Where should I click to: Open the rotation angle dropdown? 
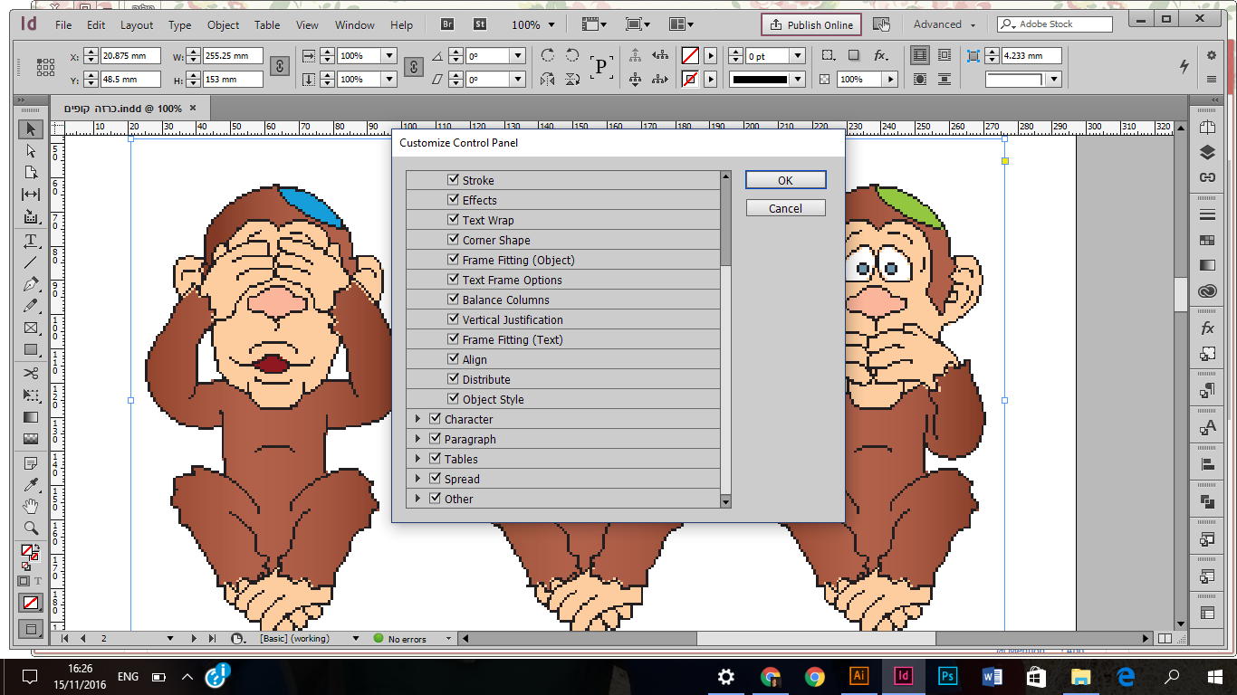(x=518, y=56)
